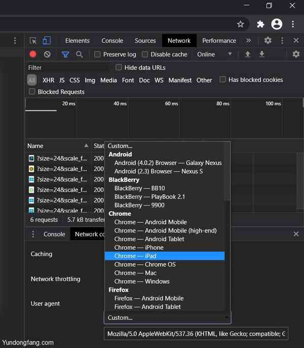Screen dimensions: 304x348
Task: Click the inspect element picker icon
Action: coord(33,41)
